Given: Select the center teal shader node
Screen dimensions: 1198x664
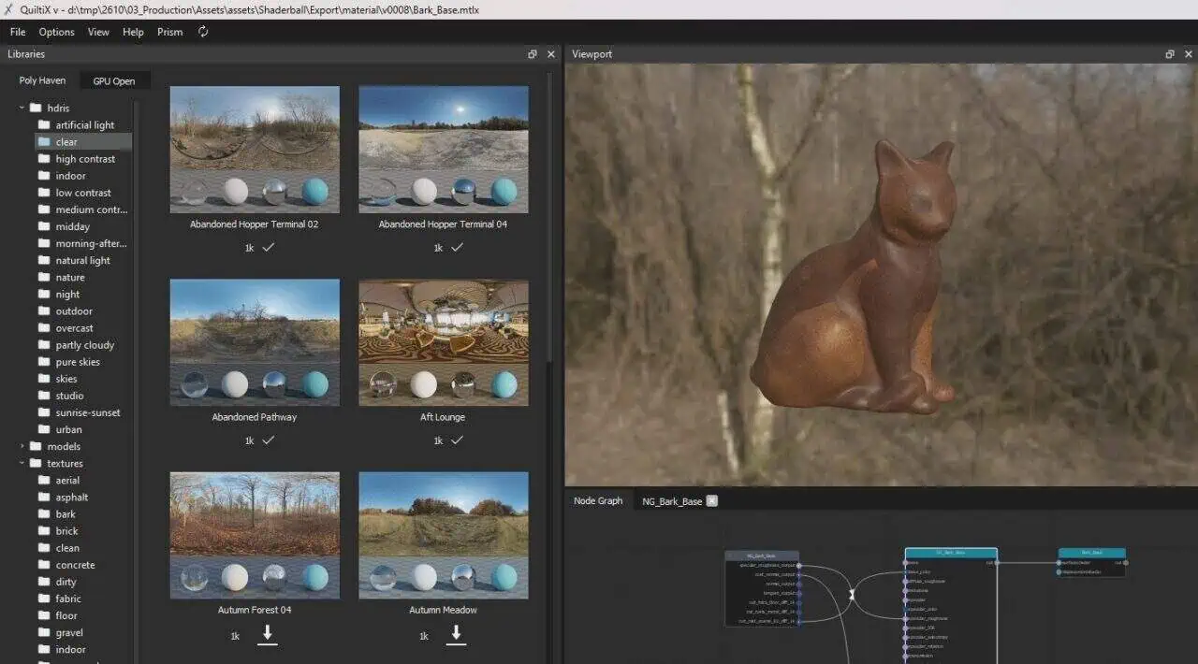Looking at the screenshot, I should (951, 604).
